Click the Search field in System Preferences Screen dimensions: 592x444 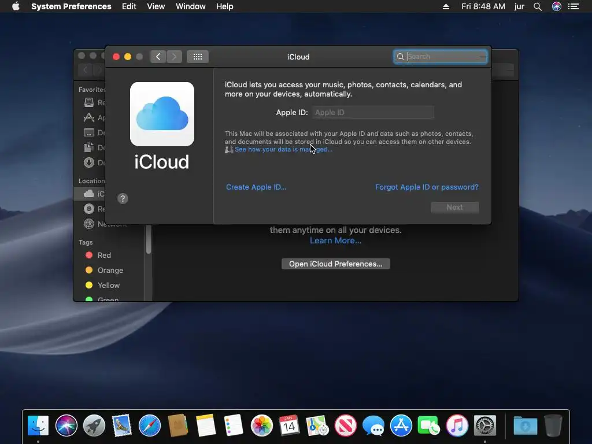click(440, 57)
